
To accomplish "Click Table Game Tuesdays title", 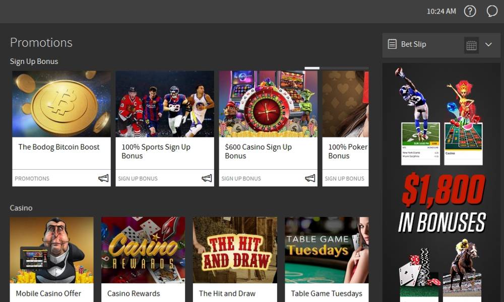I will coord(327,293).
